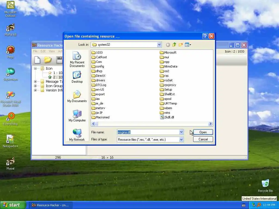279x209 pixels.
Task: Open the Look in folder dropdown
Action: tap(159, 45)
